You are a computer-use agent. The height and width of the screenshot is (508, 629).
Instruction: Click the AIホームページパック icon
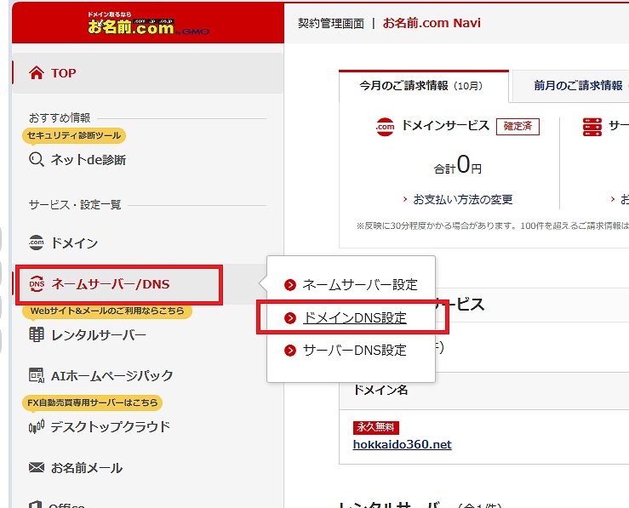(x=37, y=375)
